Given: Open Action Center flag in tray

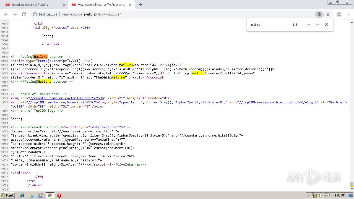Looking at the screenshot, I should [x=328, y=195].
